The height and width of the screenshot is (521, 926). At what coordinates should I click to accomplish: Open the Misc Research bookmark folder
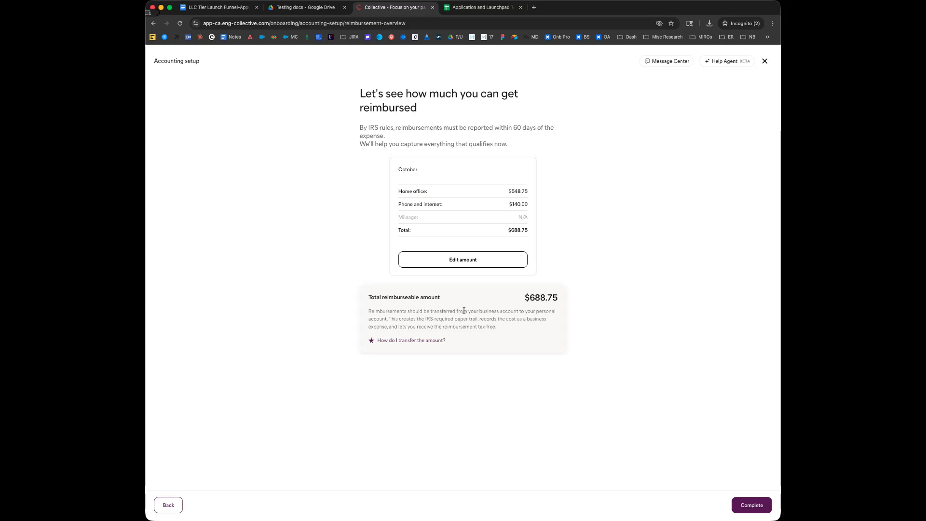click(663, 37)
